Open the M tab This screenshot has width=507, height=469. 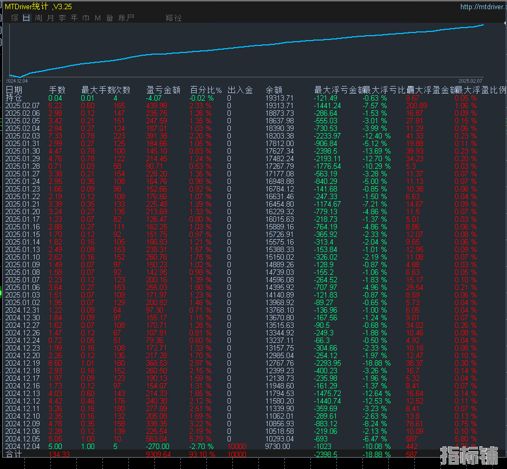pyautogui.click(x=97, y=18)
